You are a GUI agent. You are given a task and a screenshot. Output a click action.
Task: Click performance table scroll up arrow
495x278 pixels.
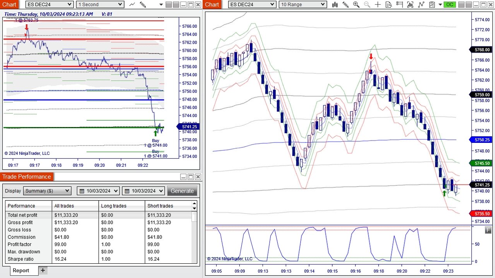click(195, 203)
